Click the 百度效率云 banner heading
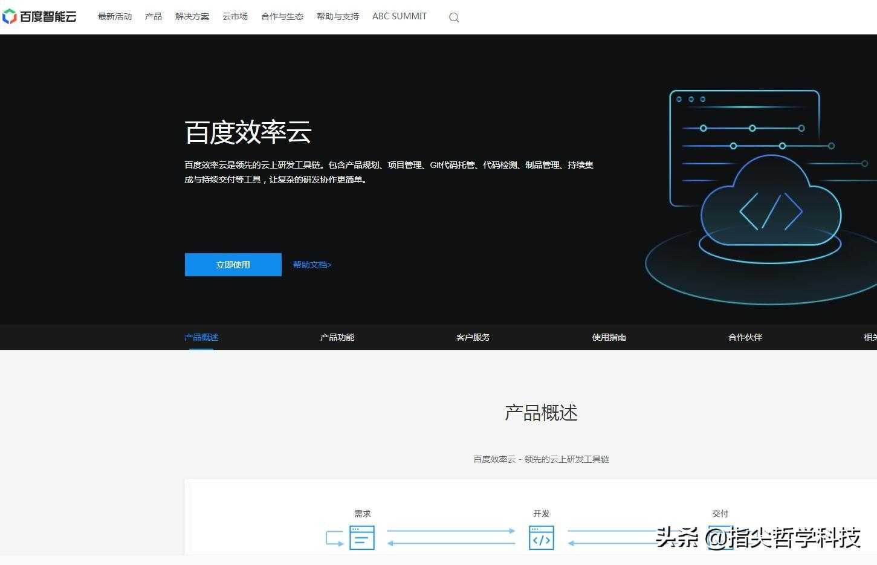877x565 pixels. [248, 132]
